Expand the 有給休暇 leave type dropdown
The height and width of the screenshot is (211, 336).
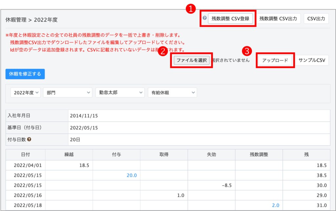[172, 93]
